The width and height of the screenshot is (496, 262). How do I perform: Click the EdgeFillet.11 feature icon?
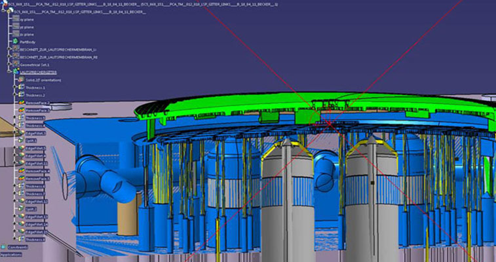click(22, 162)
